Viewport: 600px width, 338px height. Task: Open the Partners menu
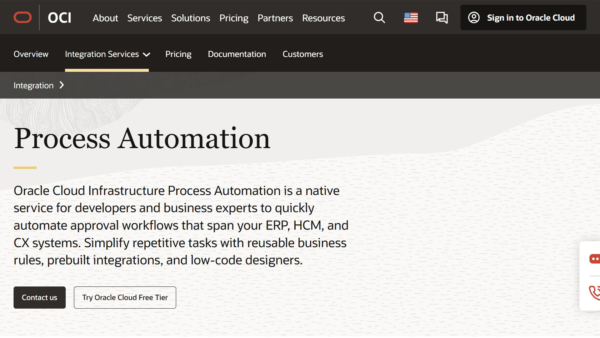275,18
